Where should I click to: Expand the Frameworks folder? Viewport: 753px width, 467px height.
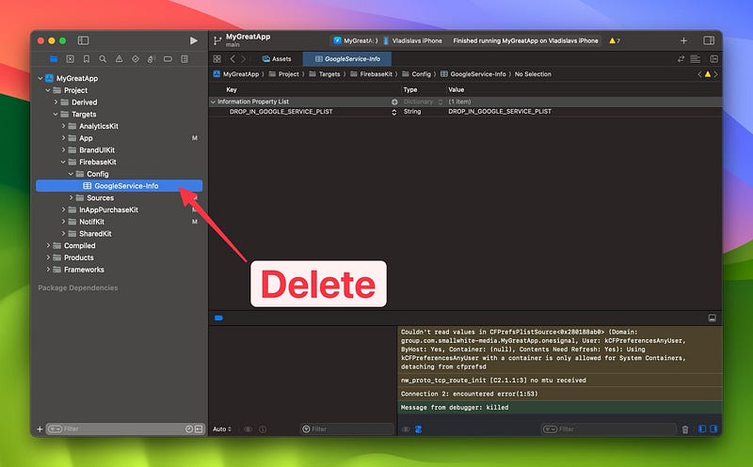48,270
